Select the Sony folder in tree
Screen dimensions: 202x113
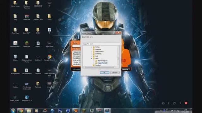click(x=97, y=58)
